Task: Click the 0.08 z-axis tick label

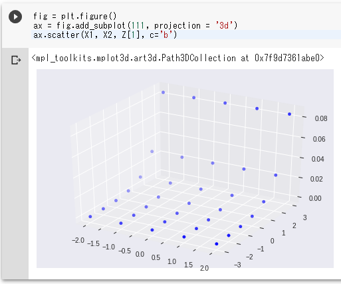Action: click(x=321, y=118)
